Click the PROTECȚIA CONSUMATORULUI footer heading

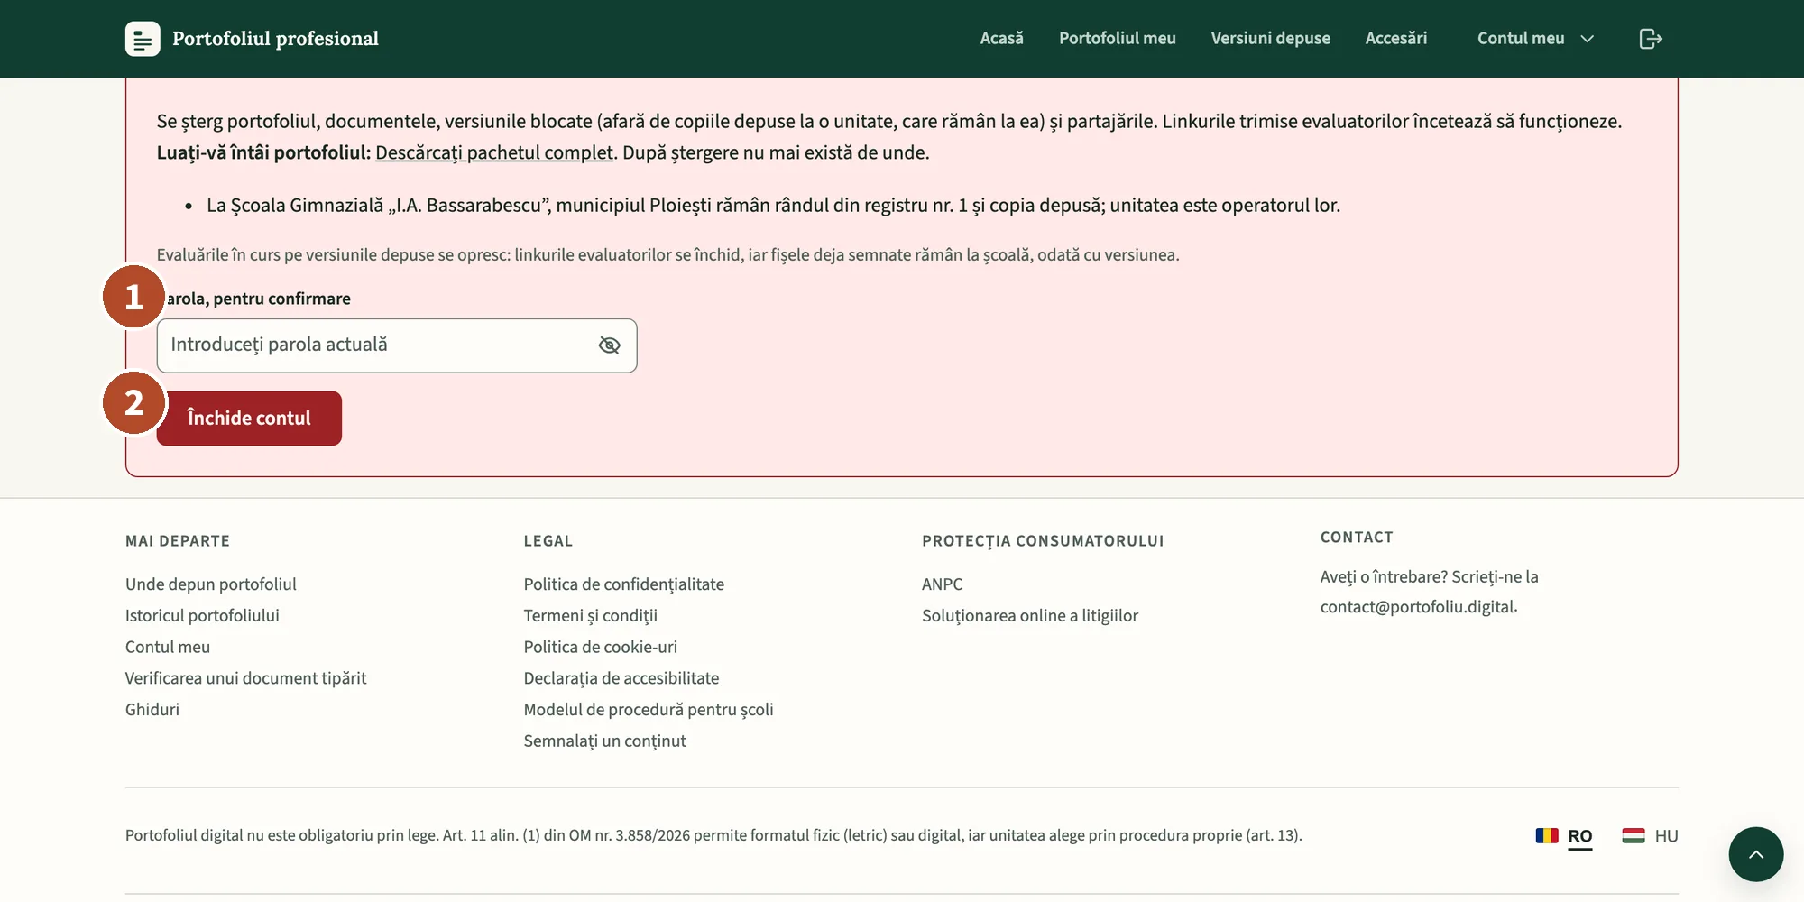tap(1043, 541)
